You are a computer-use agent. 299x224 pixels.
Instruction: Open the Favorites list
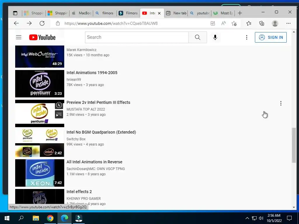click(249, 23)
